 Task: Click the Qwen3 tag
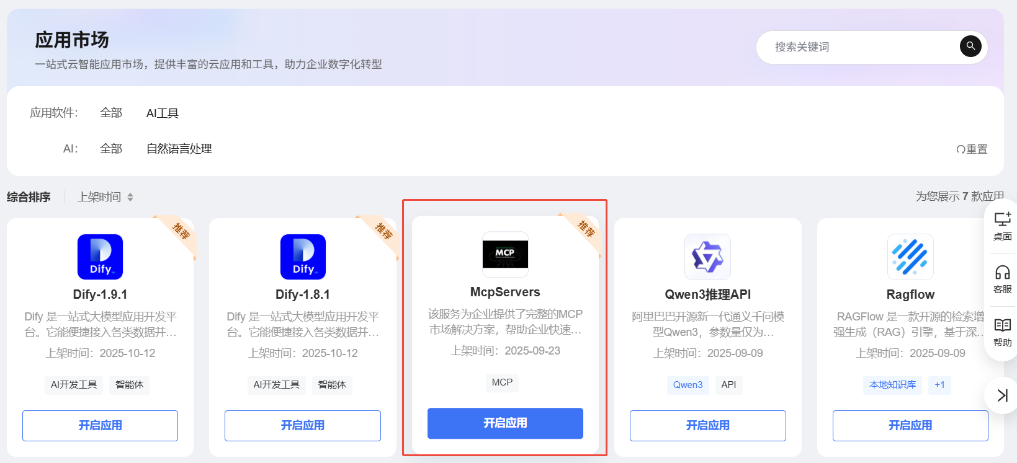tap(688, 385)
